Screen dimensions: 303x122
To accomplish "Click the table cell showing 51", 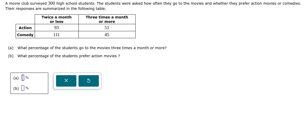I will tap(107, 28).
